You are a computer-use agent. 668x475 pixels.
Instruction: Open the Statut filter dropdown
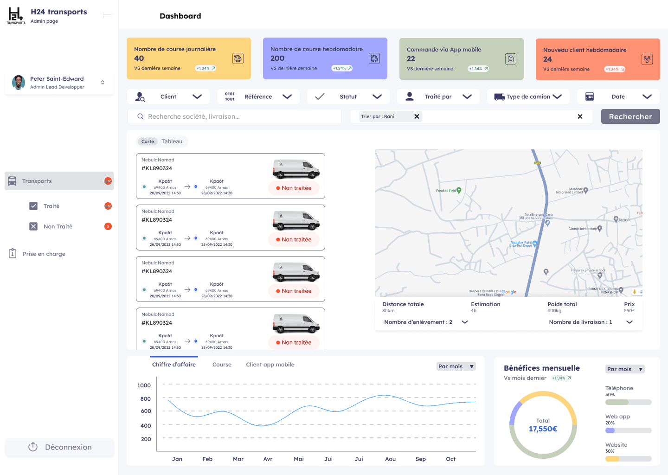[377, 96]
